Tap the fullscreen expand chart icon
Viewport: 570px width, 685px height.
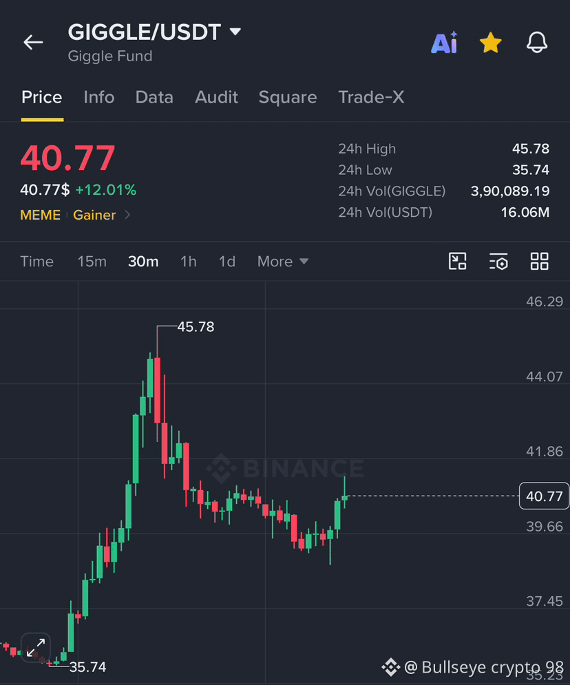(35, 647)
